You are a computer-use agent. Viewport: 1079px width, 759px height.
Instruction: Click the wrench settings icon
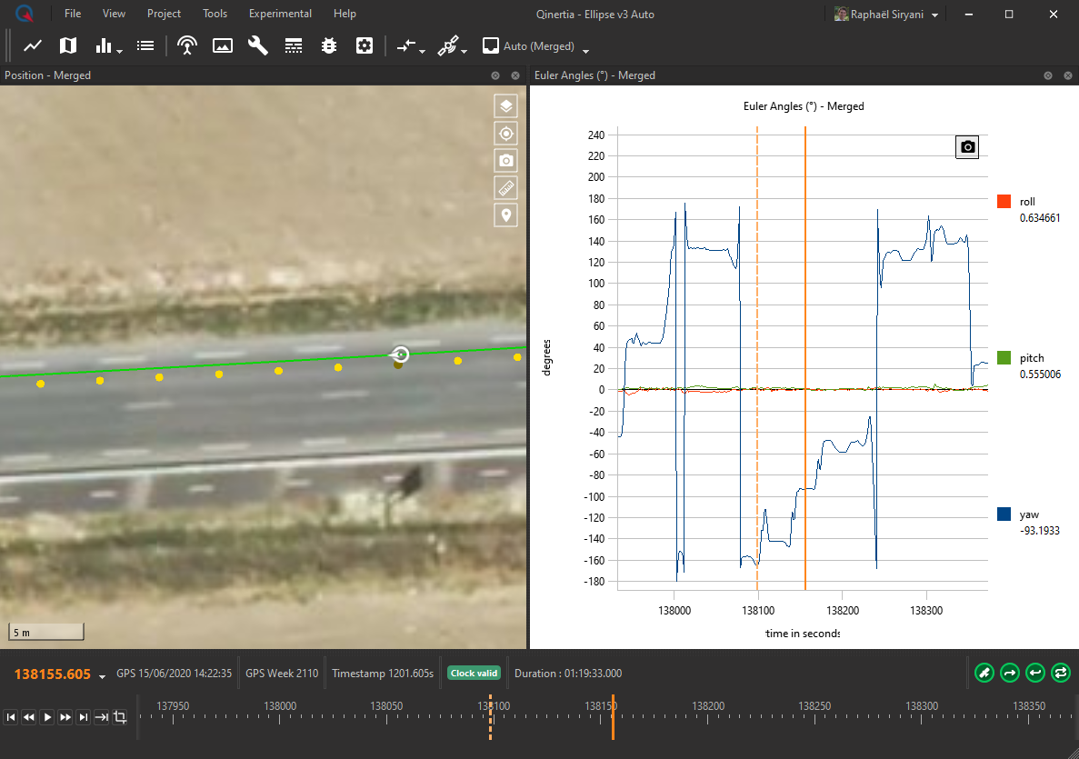tap(258, 45)
